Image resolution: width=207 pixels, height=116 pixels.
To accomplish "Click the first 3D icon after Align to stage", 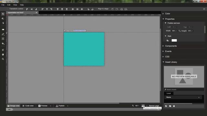I will point(112,9).
